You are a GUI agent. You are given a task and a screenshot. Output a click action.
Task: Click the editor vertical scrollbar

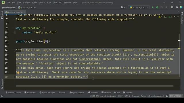tap(179, 55)
